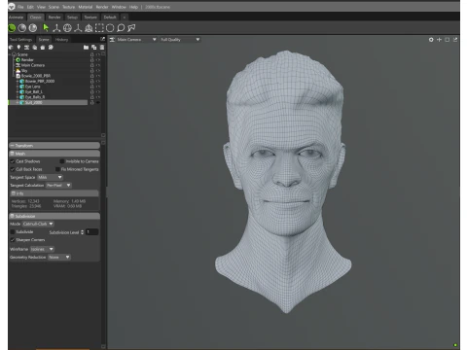The width and height of the screenshot is (467, 350).
Task: Enable Invisible to Camera checkbox
Action: tap(62, 161)
